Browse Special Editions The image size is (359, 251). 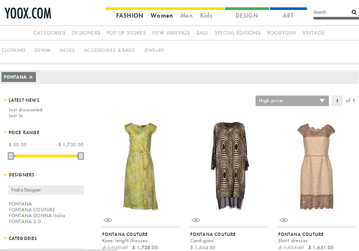(237, 33)
